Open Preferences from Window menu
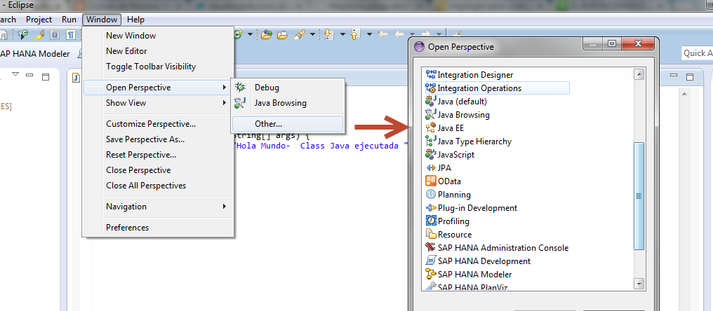The height and width of the screenshot is (311, 713). 158,227
